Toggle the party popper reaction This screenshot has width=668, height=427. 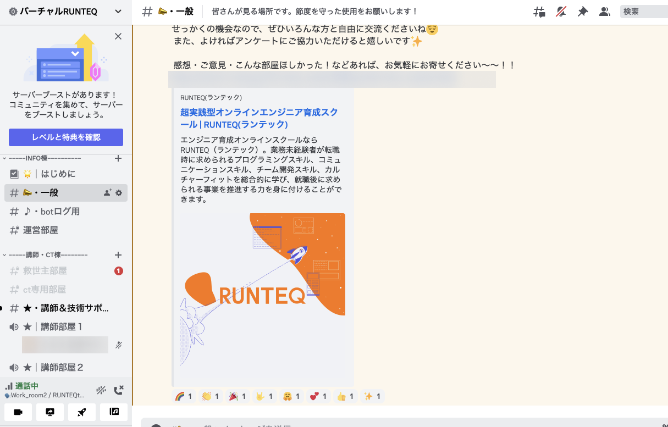[x=238, y=396]
